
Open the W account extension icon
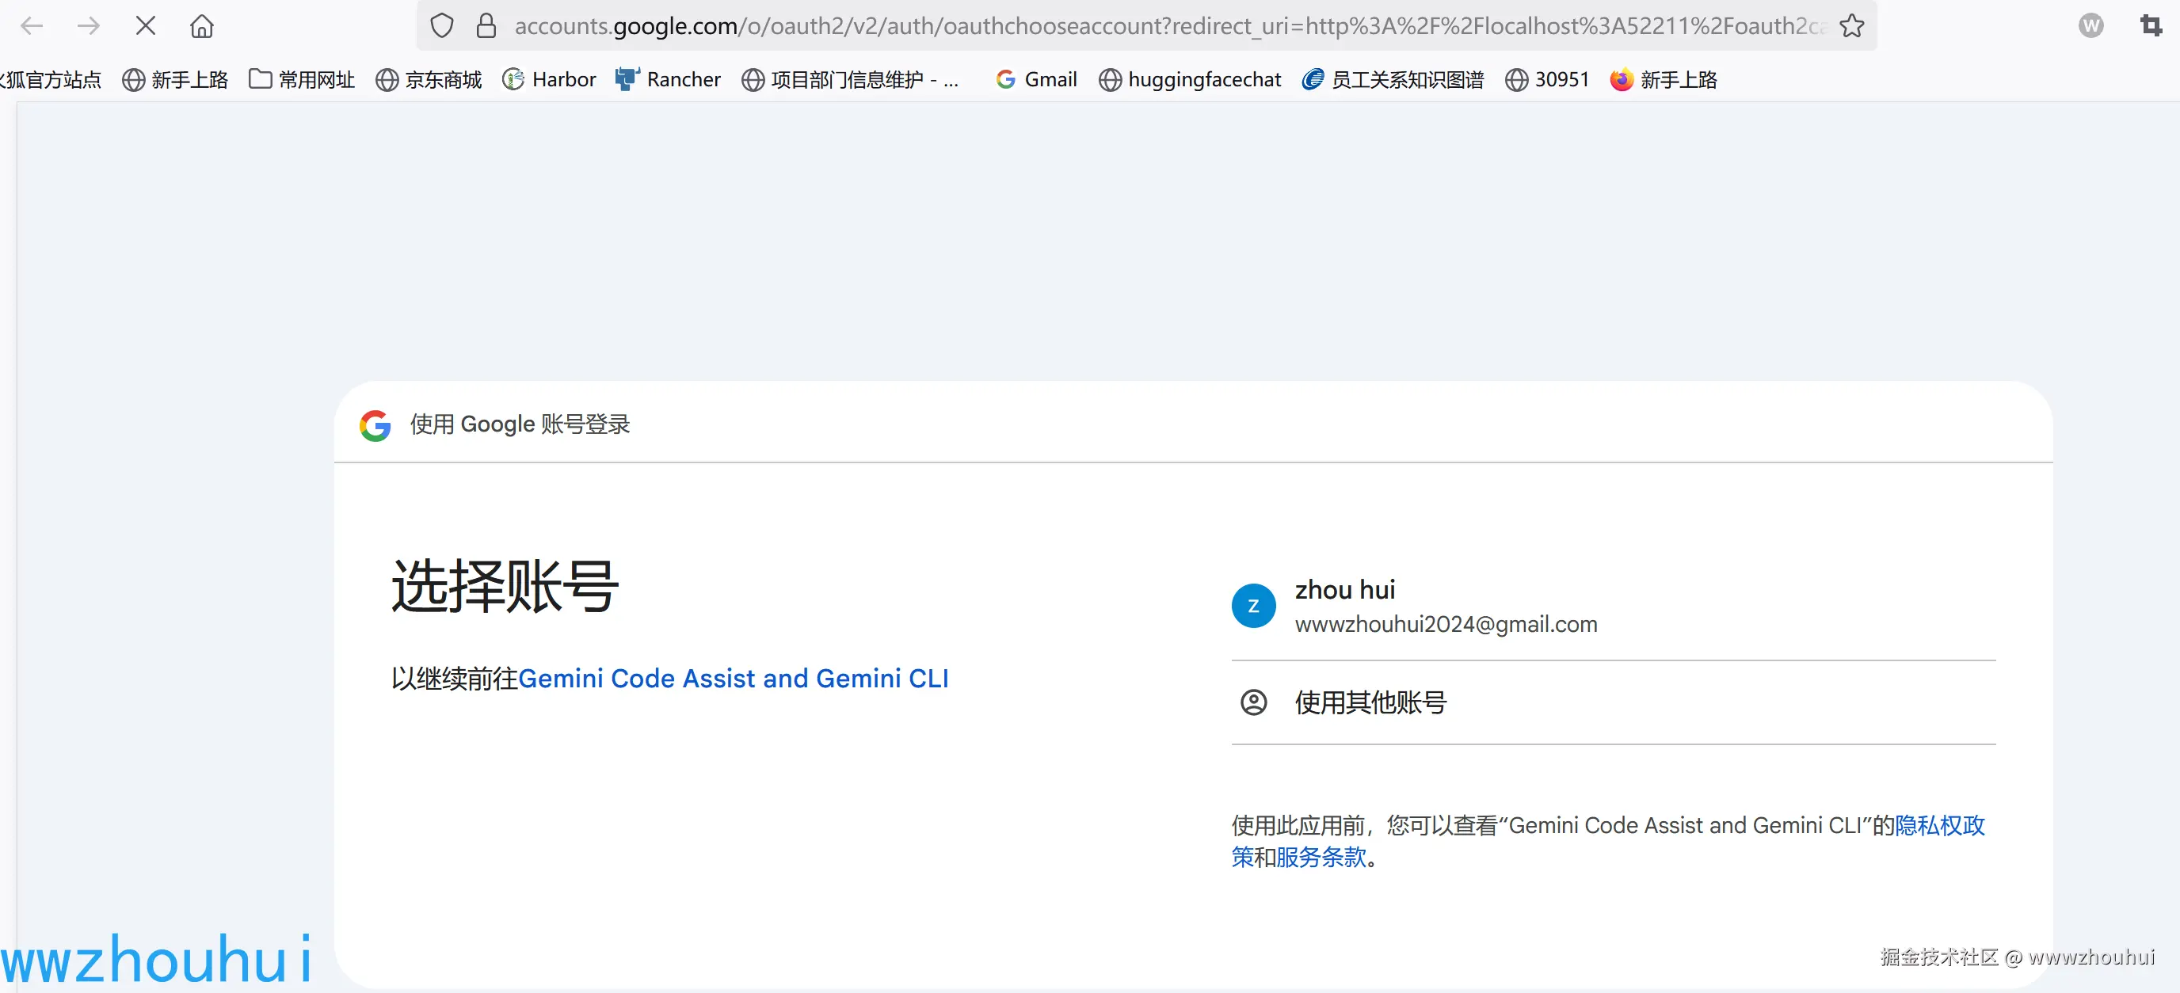2090,26
